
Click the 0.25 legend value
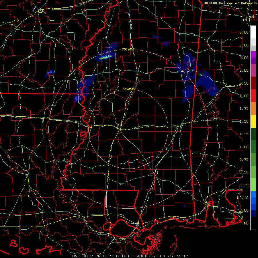pyautogui.click(x=244, y=185)
